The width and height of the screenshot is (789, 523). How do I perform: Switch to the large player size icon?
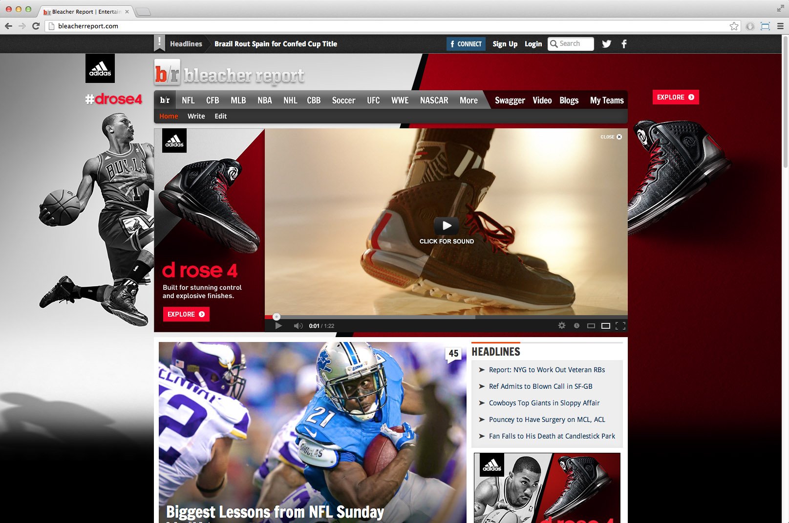[606, 326]
